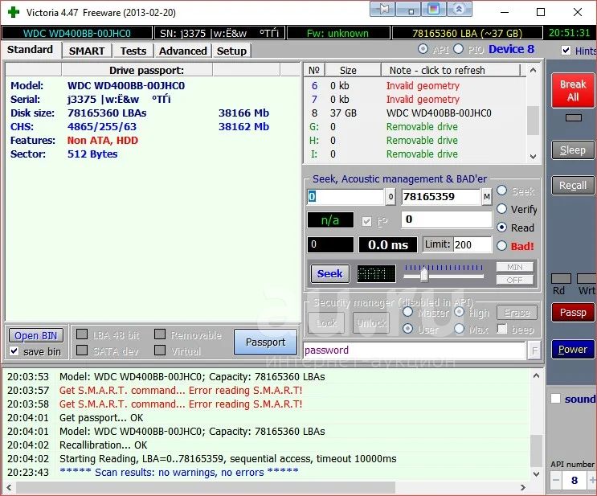Click the F button beside password field
The width and height of the screenshot is (597, 496).
pos(534,350)
